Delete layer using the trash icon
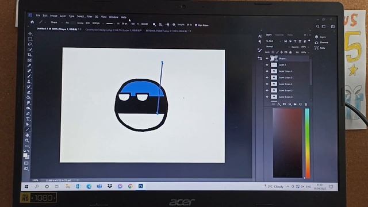Screen dimensions: 368x207 [x=305, y=104]
